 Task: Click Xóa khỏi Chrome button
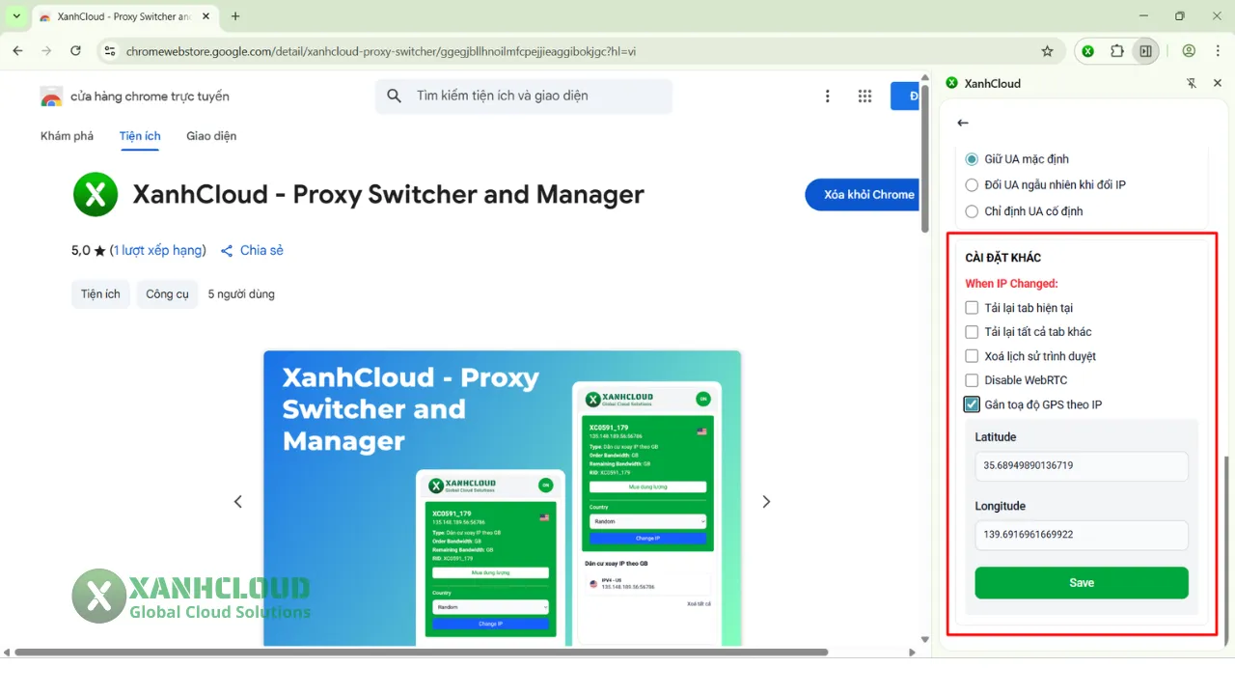pos(863,194)
